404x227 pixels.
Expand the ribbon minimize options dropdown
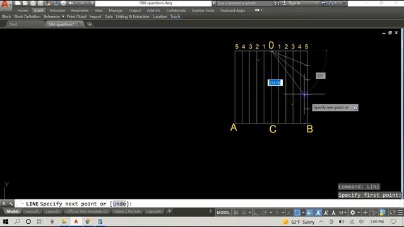tap(261, 10)
